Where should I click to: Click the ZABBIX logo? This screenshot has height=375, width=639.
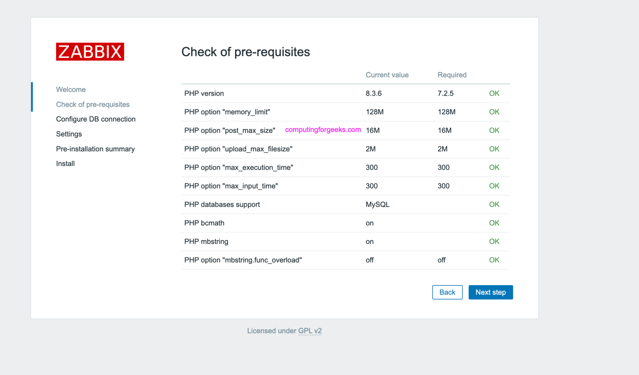[90, 51]
